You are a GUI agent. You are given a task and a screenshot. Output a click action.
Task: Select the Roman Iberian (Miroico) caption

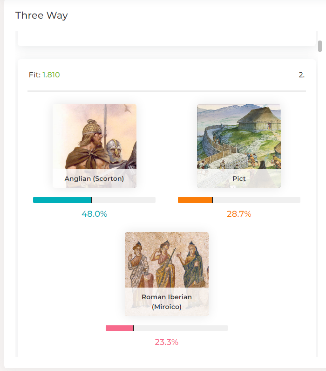click(167, 302)
